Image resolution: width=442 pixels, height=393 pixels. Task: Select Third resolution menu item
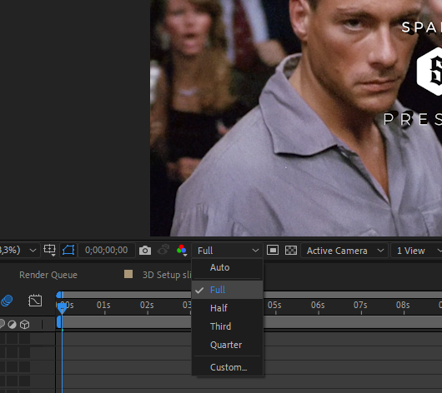pos(227,326)
